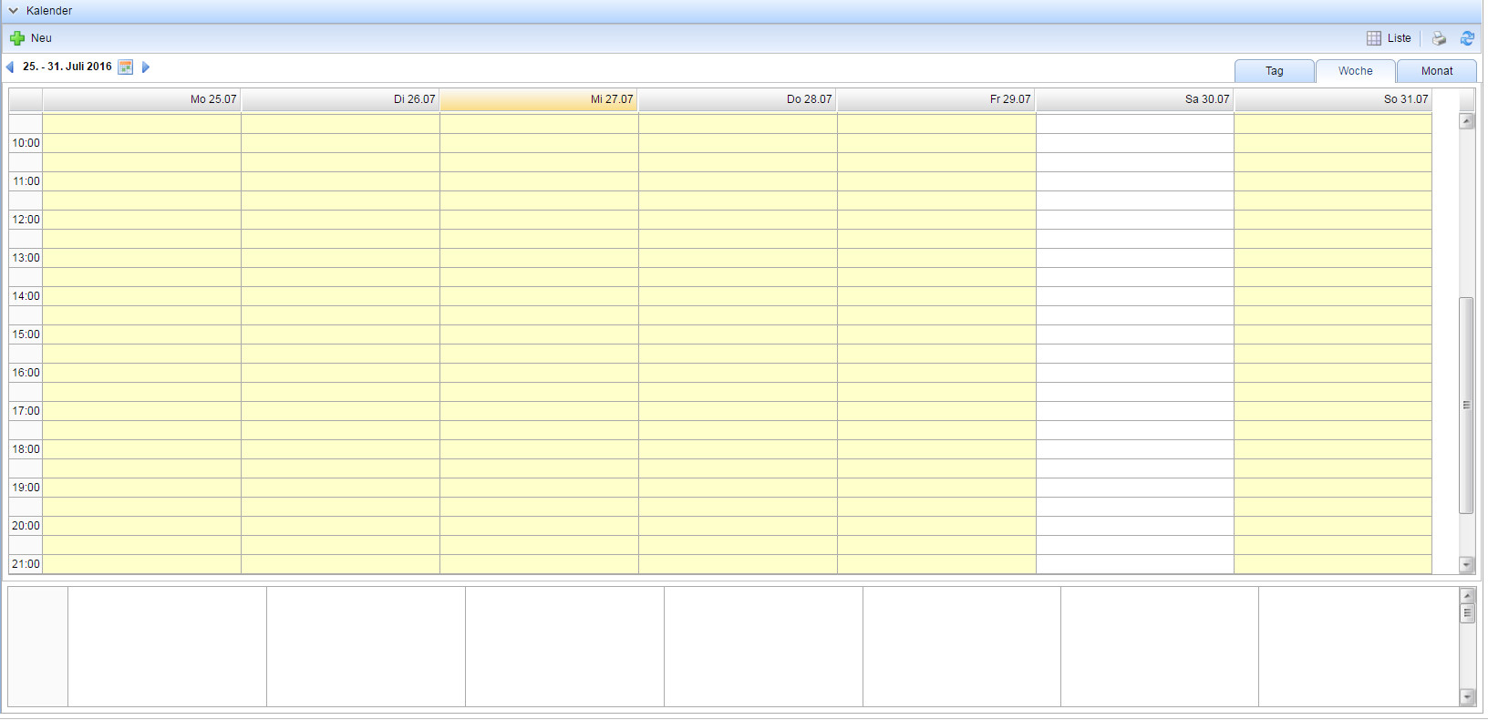The width and height of the screenshot is (1488, 720).
Task: Click the 11:00 time label
Action: (x=26, y=181)
